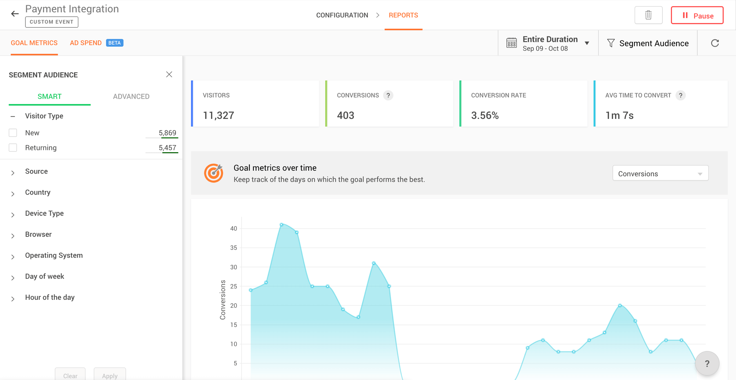The height and width of the screenshot is (380, 736).
Task: Collapse the Visitor Type section
Action: click(x=13, y=116)
